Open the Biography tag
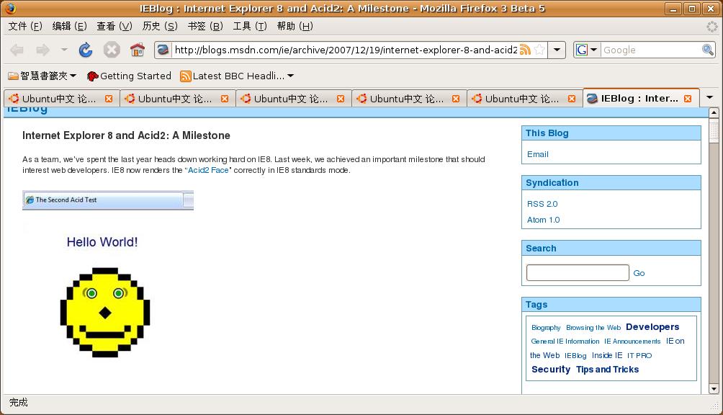The image size is (723, 415). click(x=546, y=327)
